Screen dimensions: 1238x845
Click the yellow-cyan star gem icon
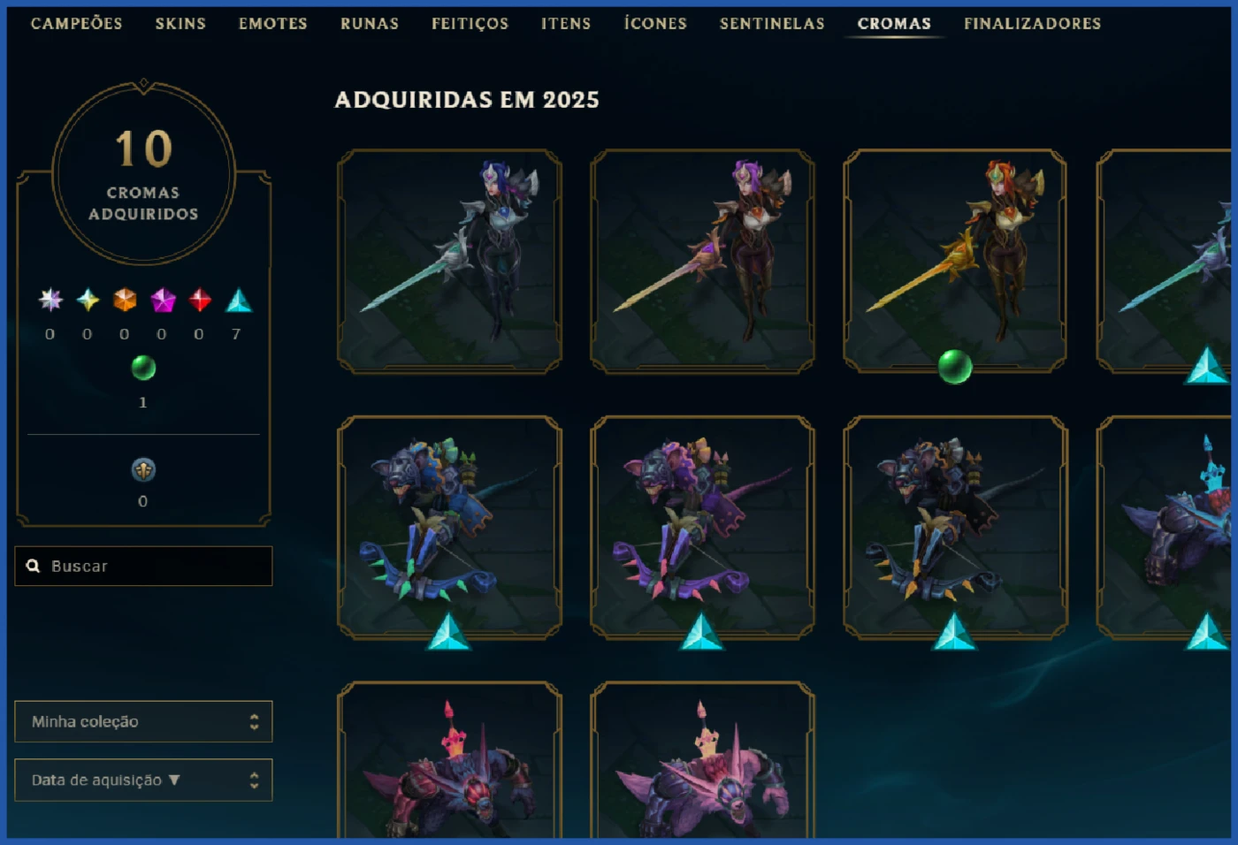(x=88, y=301)
